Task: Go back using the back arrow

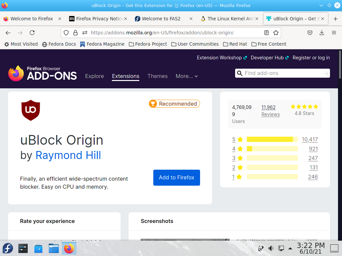Action: pos(8,33)
